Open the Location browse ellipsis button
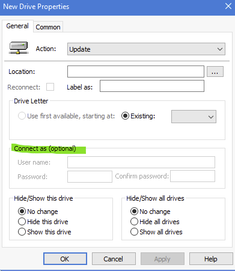The height and width of the screenshot is (271, 235). (215, 72)
